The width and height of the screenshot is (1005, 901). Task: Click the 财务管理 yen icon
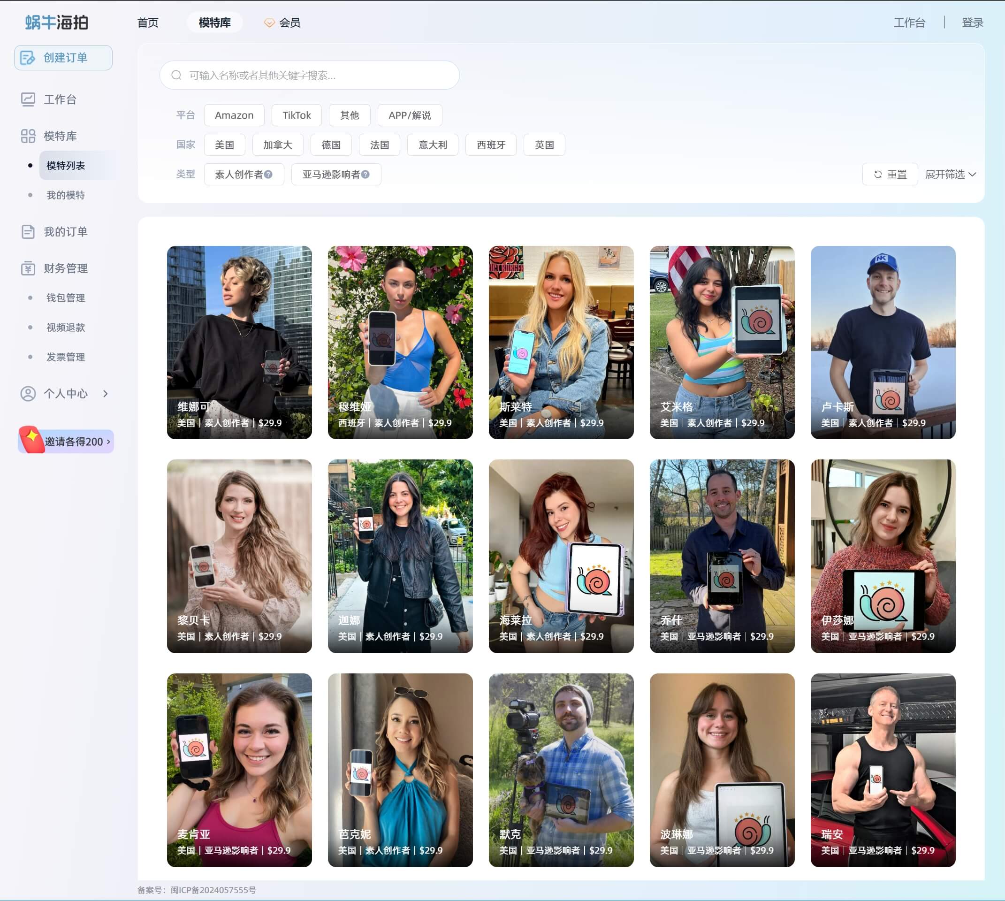(28, 268)
